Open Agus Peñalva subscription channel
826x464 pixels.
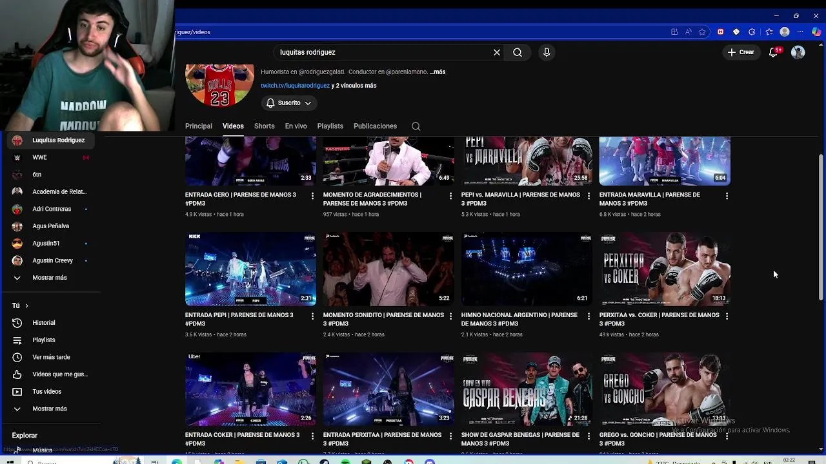click(x=50, y=226)
